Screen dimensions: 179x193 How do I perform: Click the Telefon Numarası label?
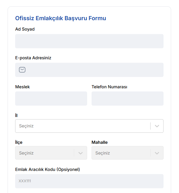(110, 87)
